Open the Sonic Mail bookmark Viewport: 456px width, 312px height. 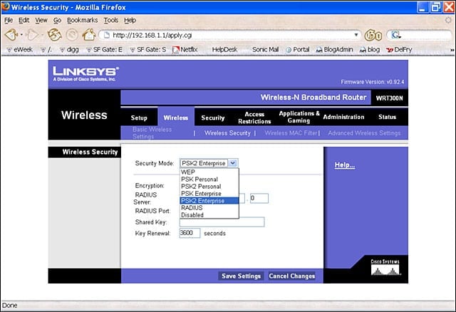point(265,50)
